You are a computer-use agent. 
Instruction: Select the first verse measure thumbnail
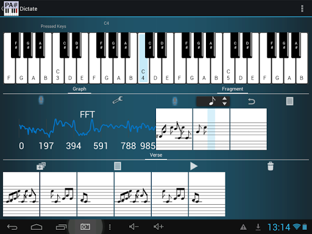(x=21, y=194)
